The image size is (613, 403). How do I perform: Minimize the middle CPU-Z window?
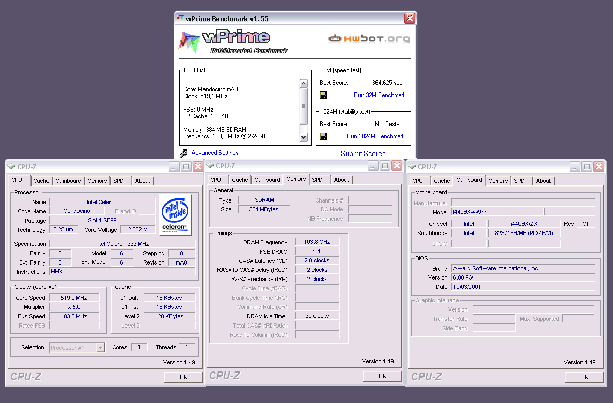pyautogui.click(x=373, y=165)
